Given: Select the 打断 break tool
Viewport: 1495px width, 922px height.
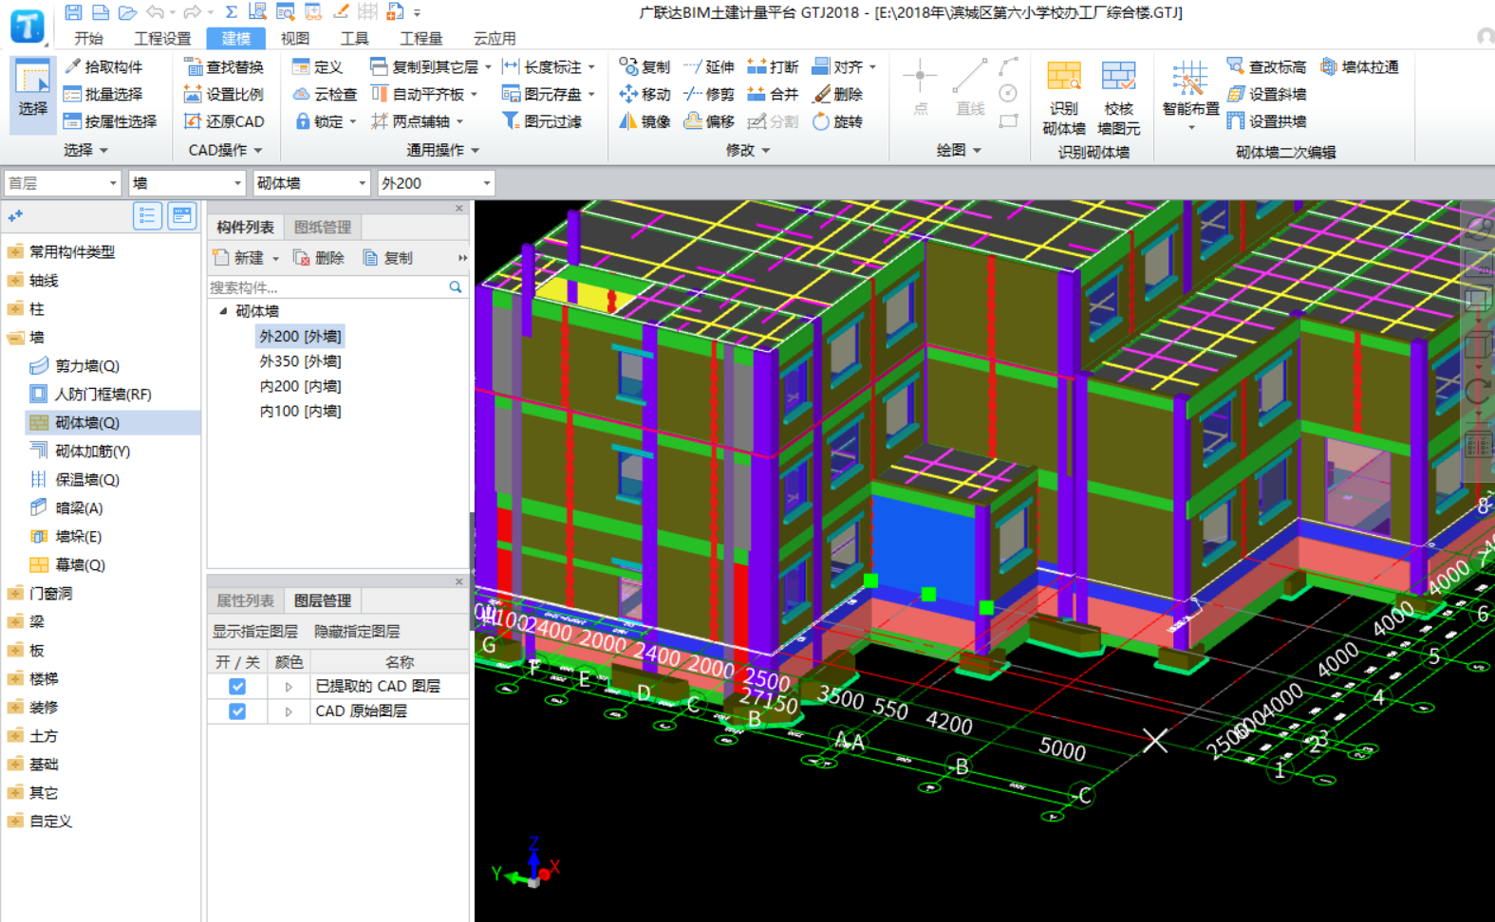Looking at the screenshot, I should (773, 66).
